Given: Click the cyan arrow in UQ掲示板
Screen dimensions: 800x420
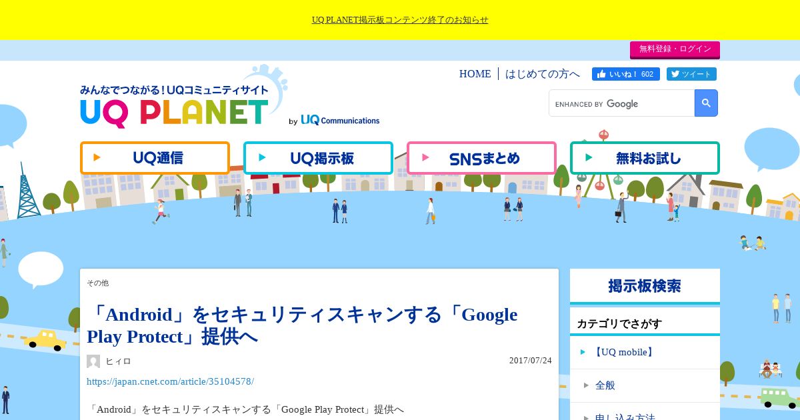Looking at the screenshot, I should 263,157.
